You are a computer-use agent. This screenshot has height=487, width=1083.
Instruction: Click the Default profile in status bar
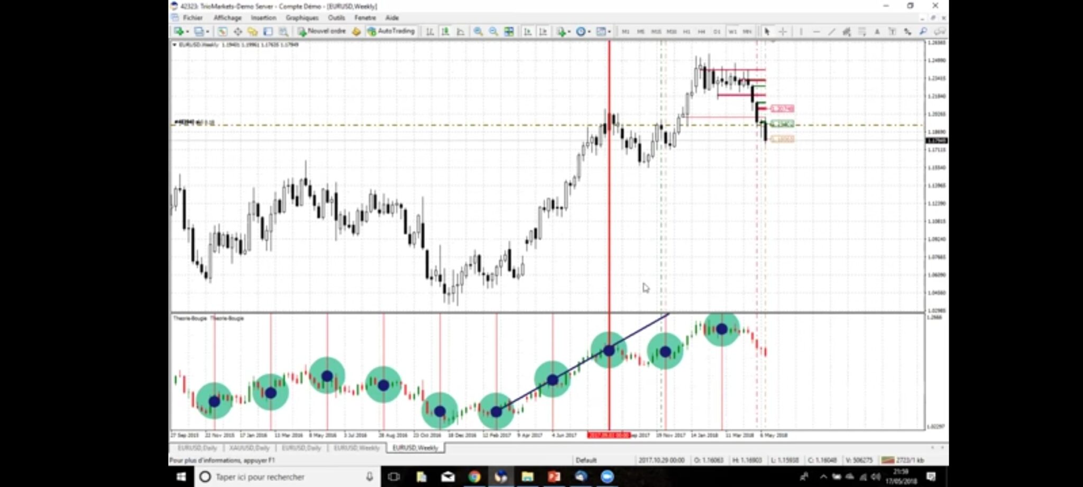click(x=586, y=460)
